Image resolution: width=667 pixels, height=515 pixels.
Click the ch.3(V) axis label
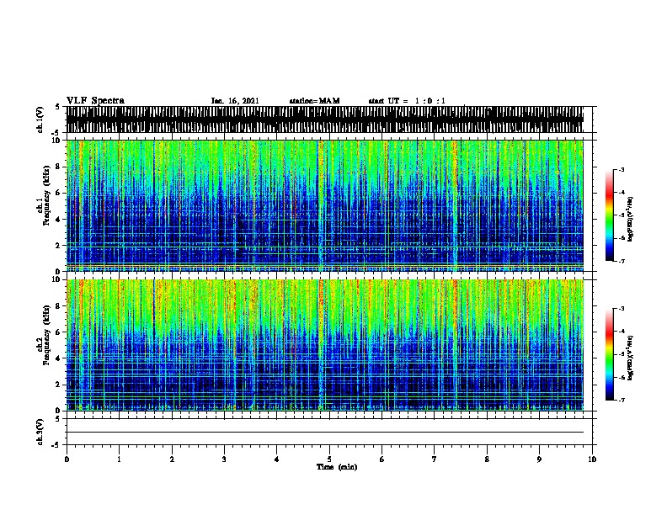40,432
